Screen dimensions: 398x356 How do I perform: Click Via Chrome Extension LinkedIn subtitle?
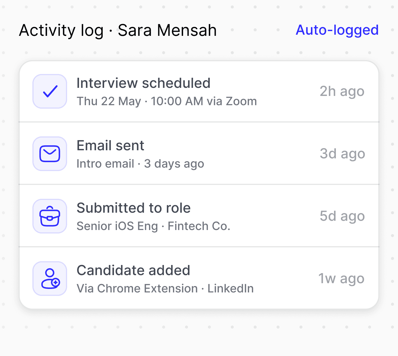pyautogui.click(x=165, y=289)
